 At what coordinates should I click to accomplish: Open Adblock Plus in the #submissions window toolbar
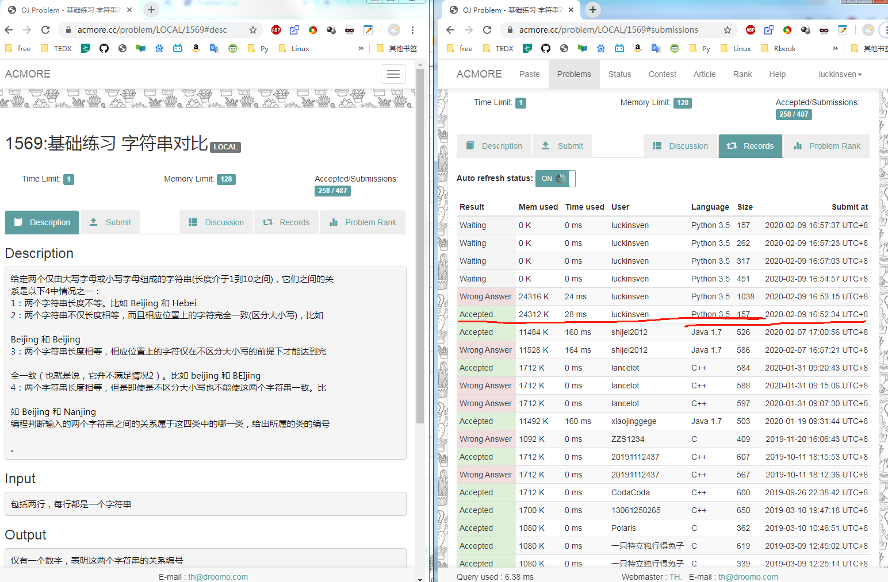point(751,30)
